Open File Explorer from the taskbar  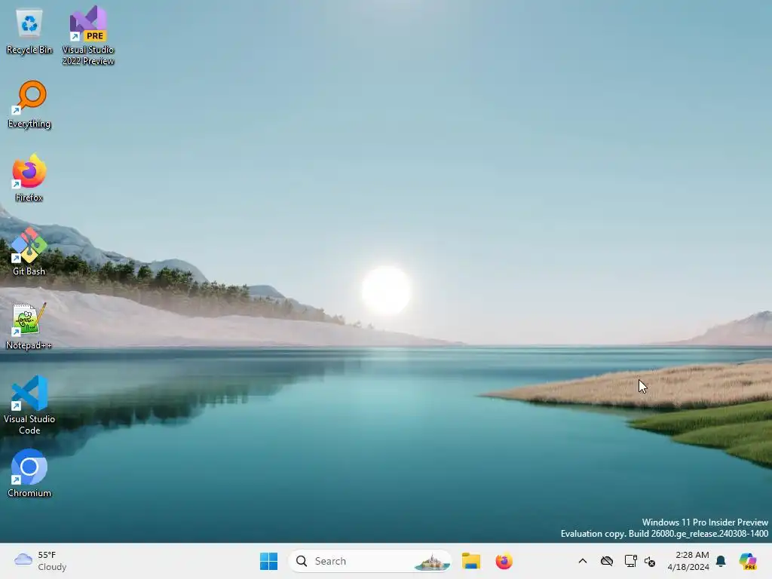pyautogui.click(x=471, y=561)
